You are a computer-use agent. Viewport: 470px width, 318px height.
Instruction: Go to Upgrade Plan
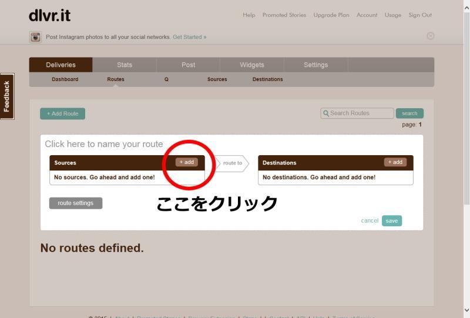coord(331,15)
